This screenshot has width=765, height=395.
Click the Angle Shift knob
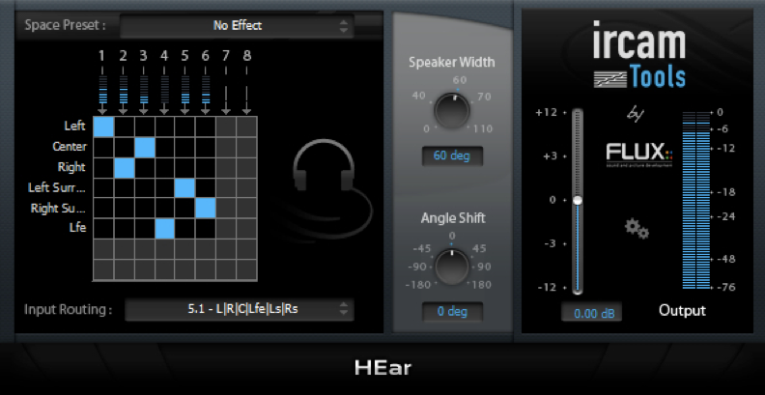point(451,267)
